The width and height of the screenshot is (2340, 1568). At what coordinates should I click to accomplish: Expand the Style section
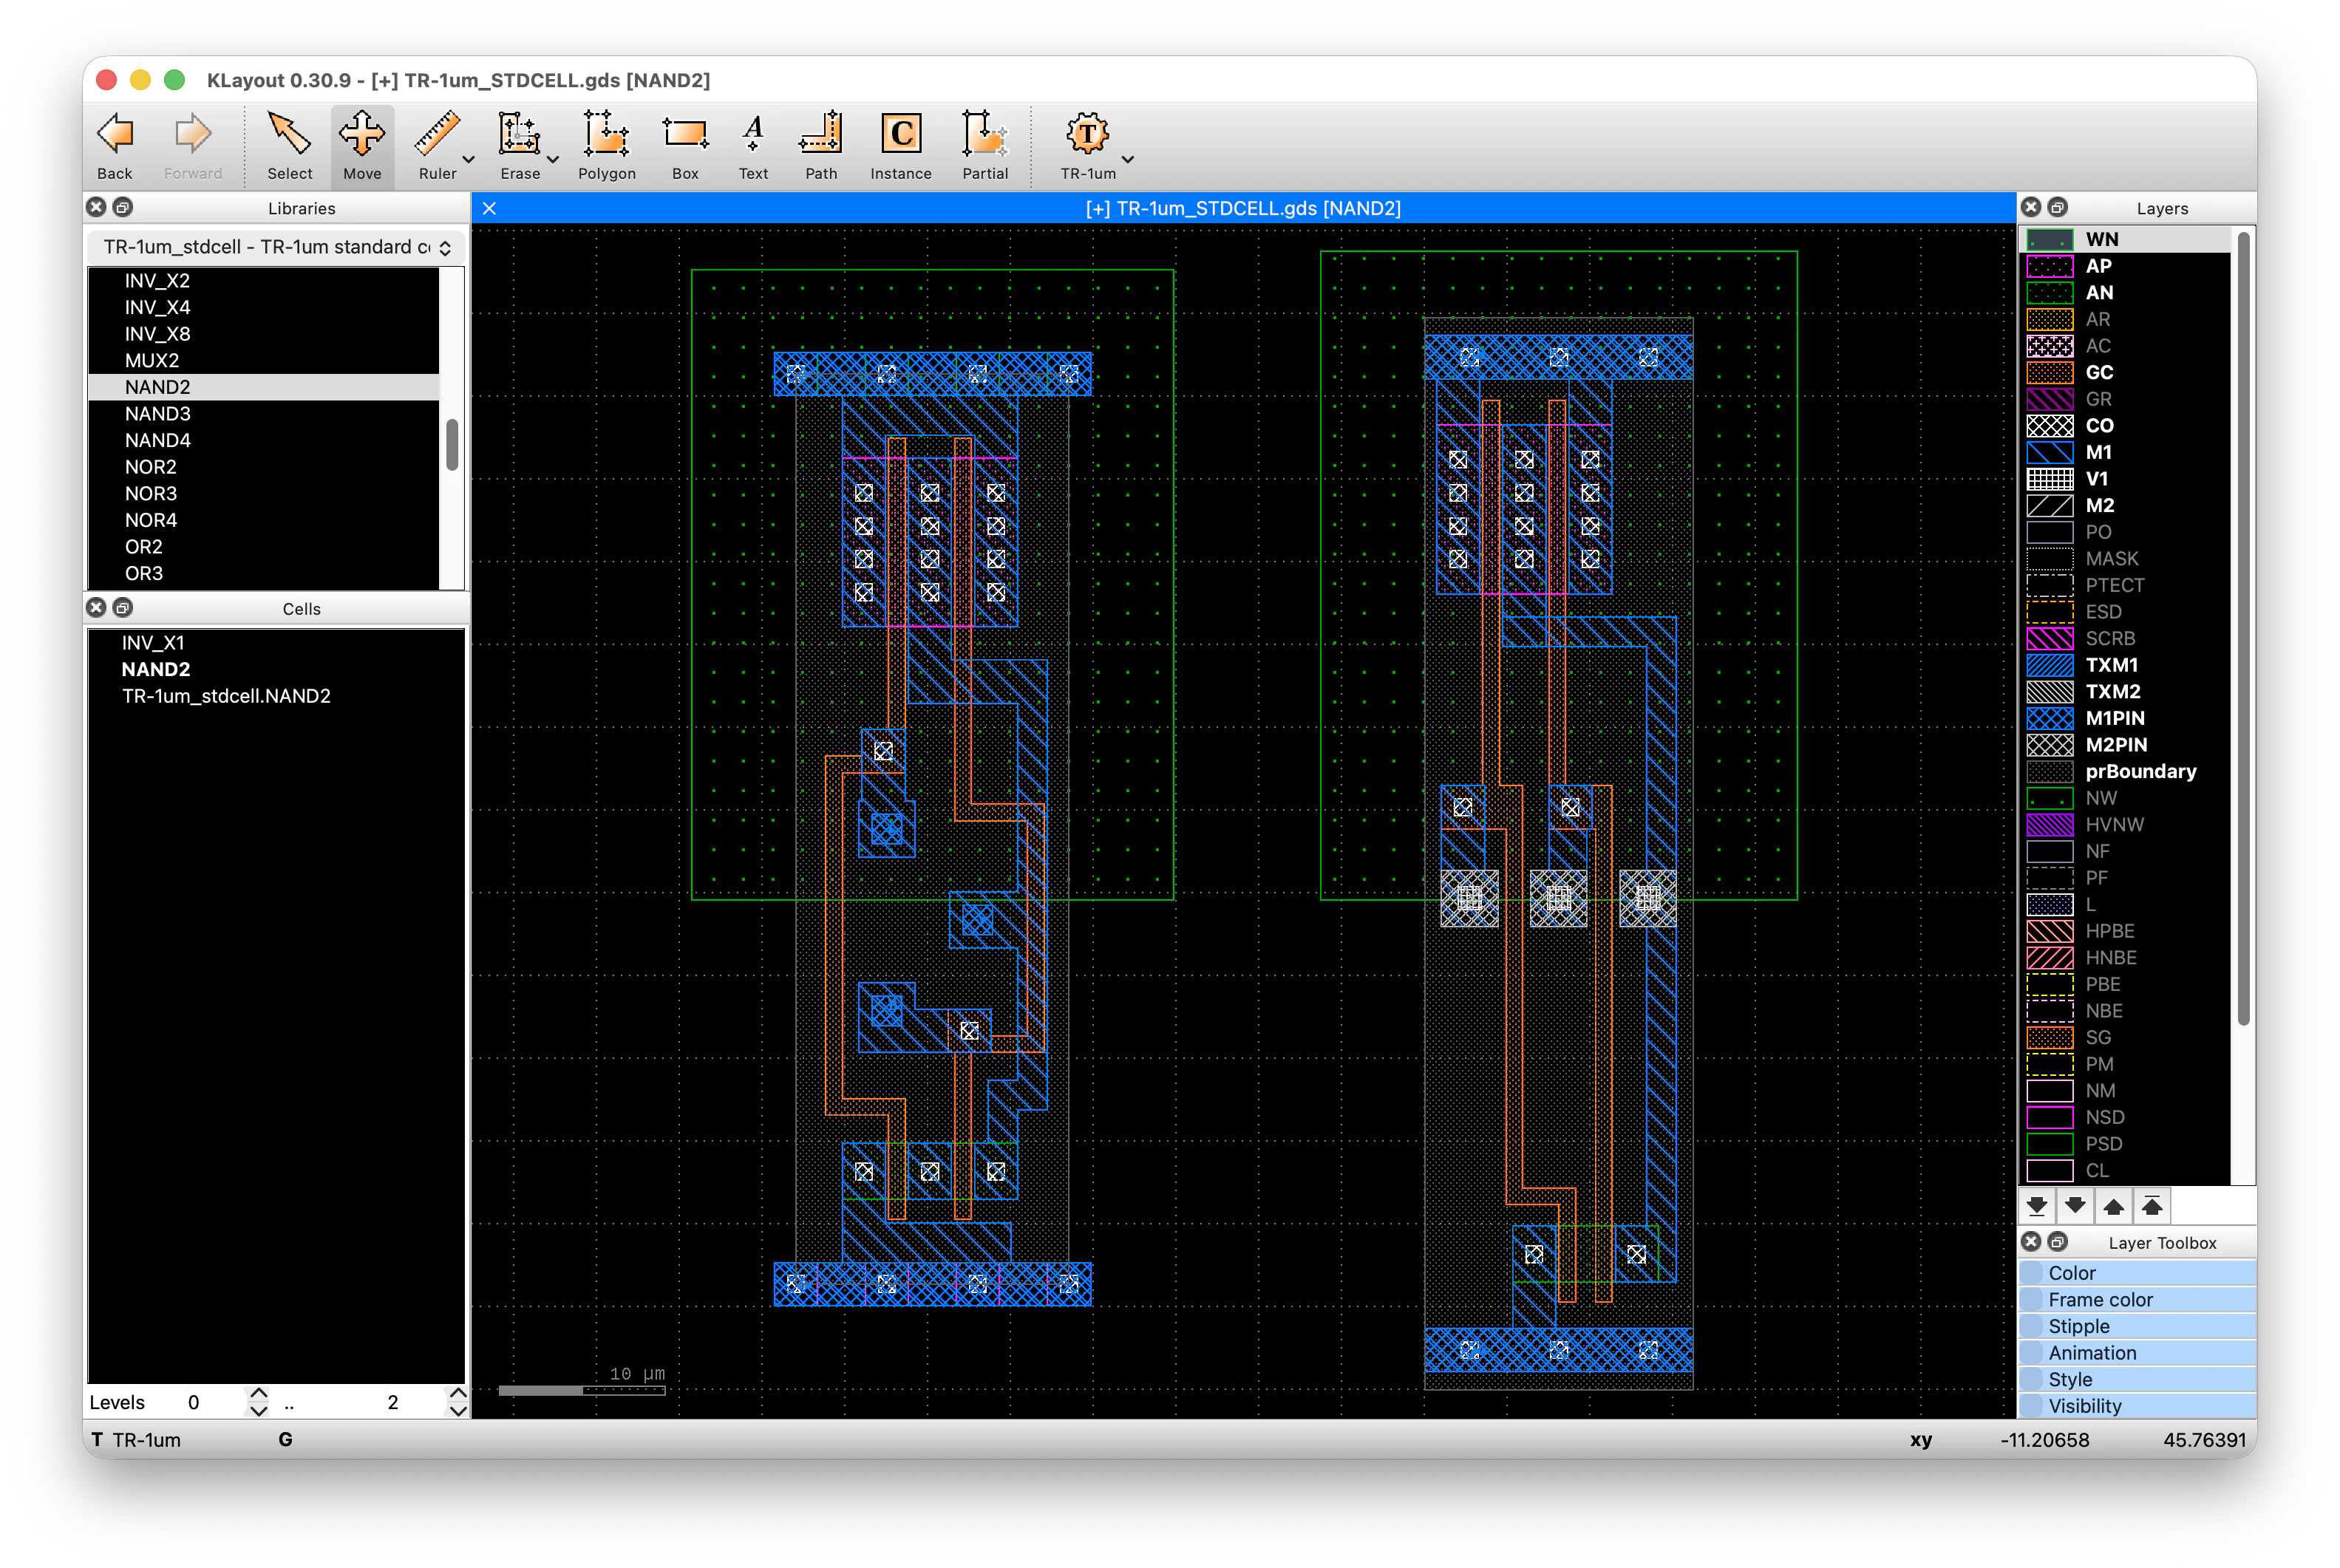[x=2137, y=1379]
